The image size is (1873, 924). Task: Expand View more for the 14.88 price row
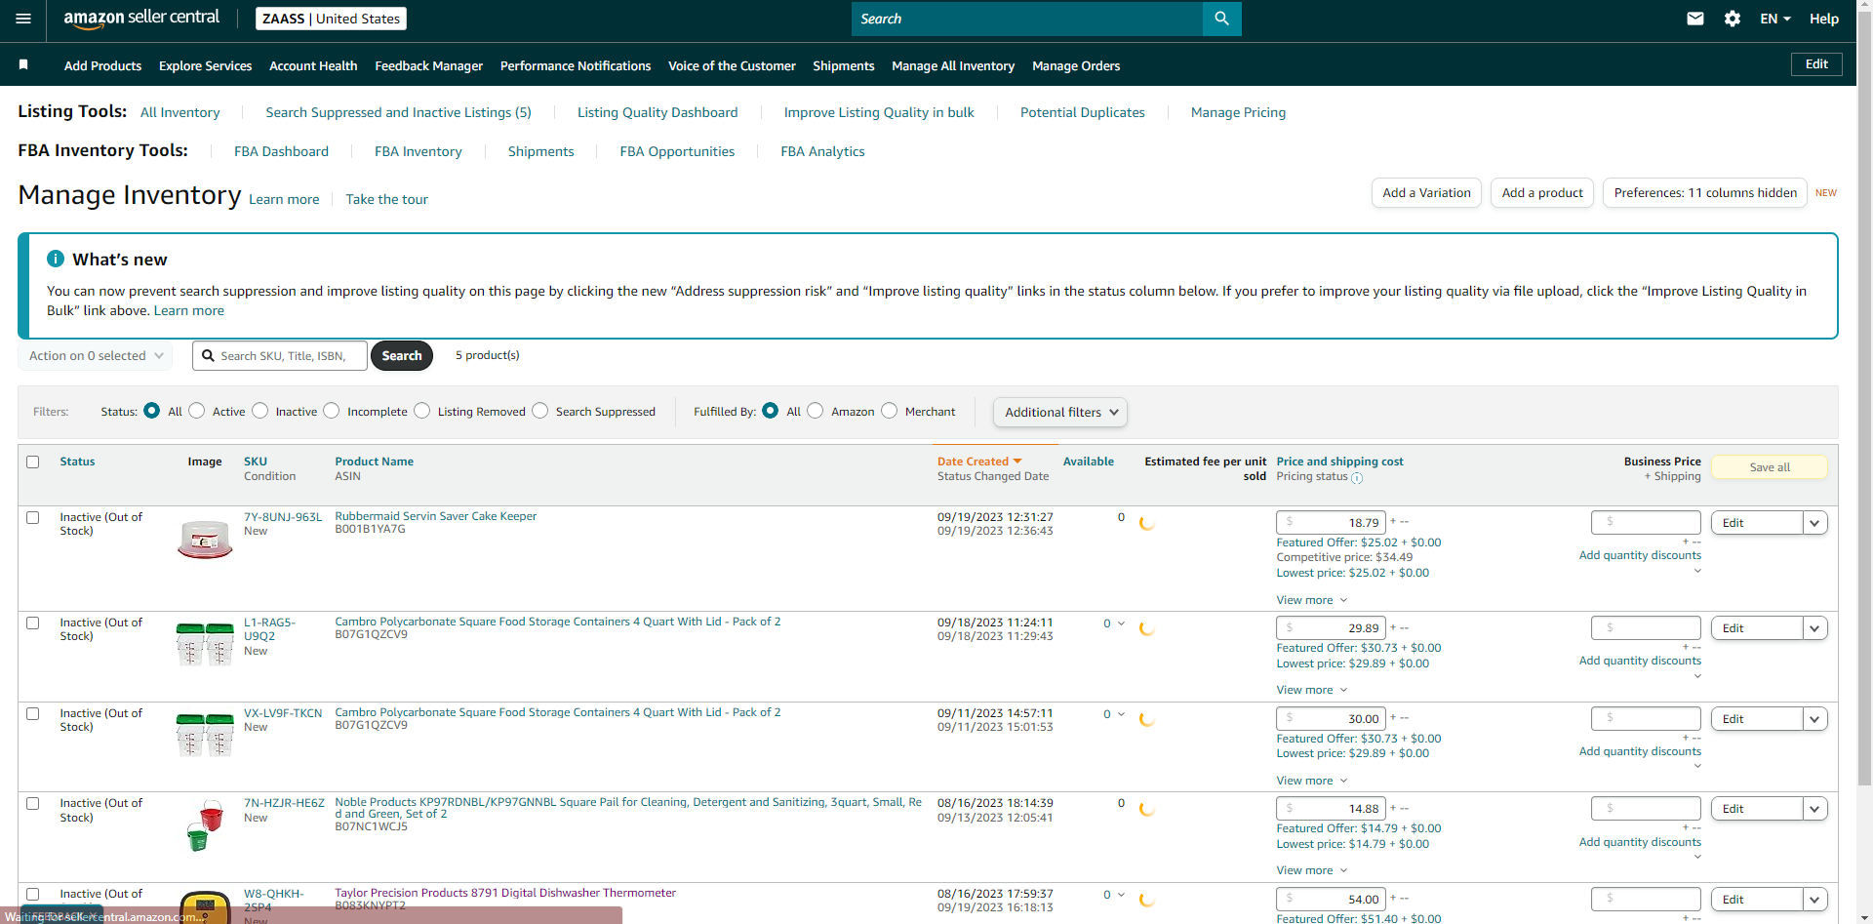1311,870
